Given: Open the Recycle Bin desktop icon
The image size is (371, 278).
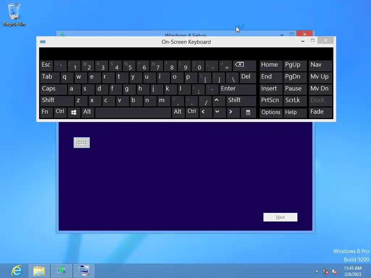Looking at the screenshot, I should [x=14, y=14].
